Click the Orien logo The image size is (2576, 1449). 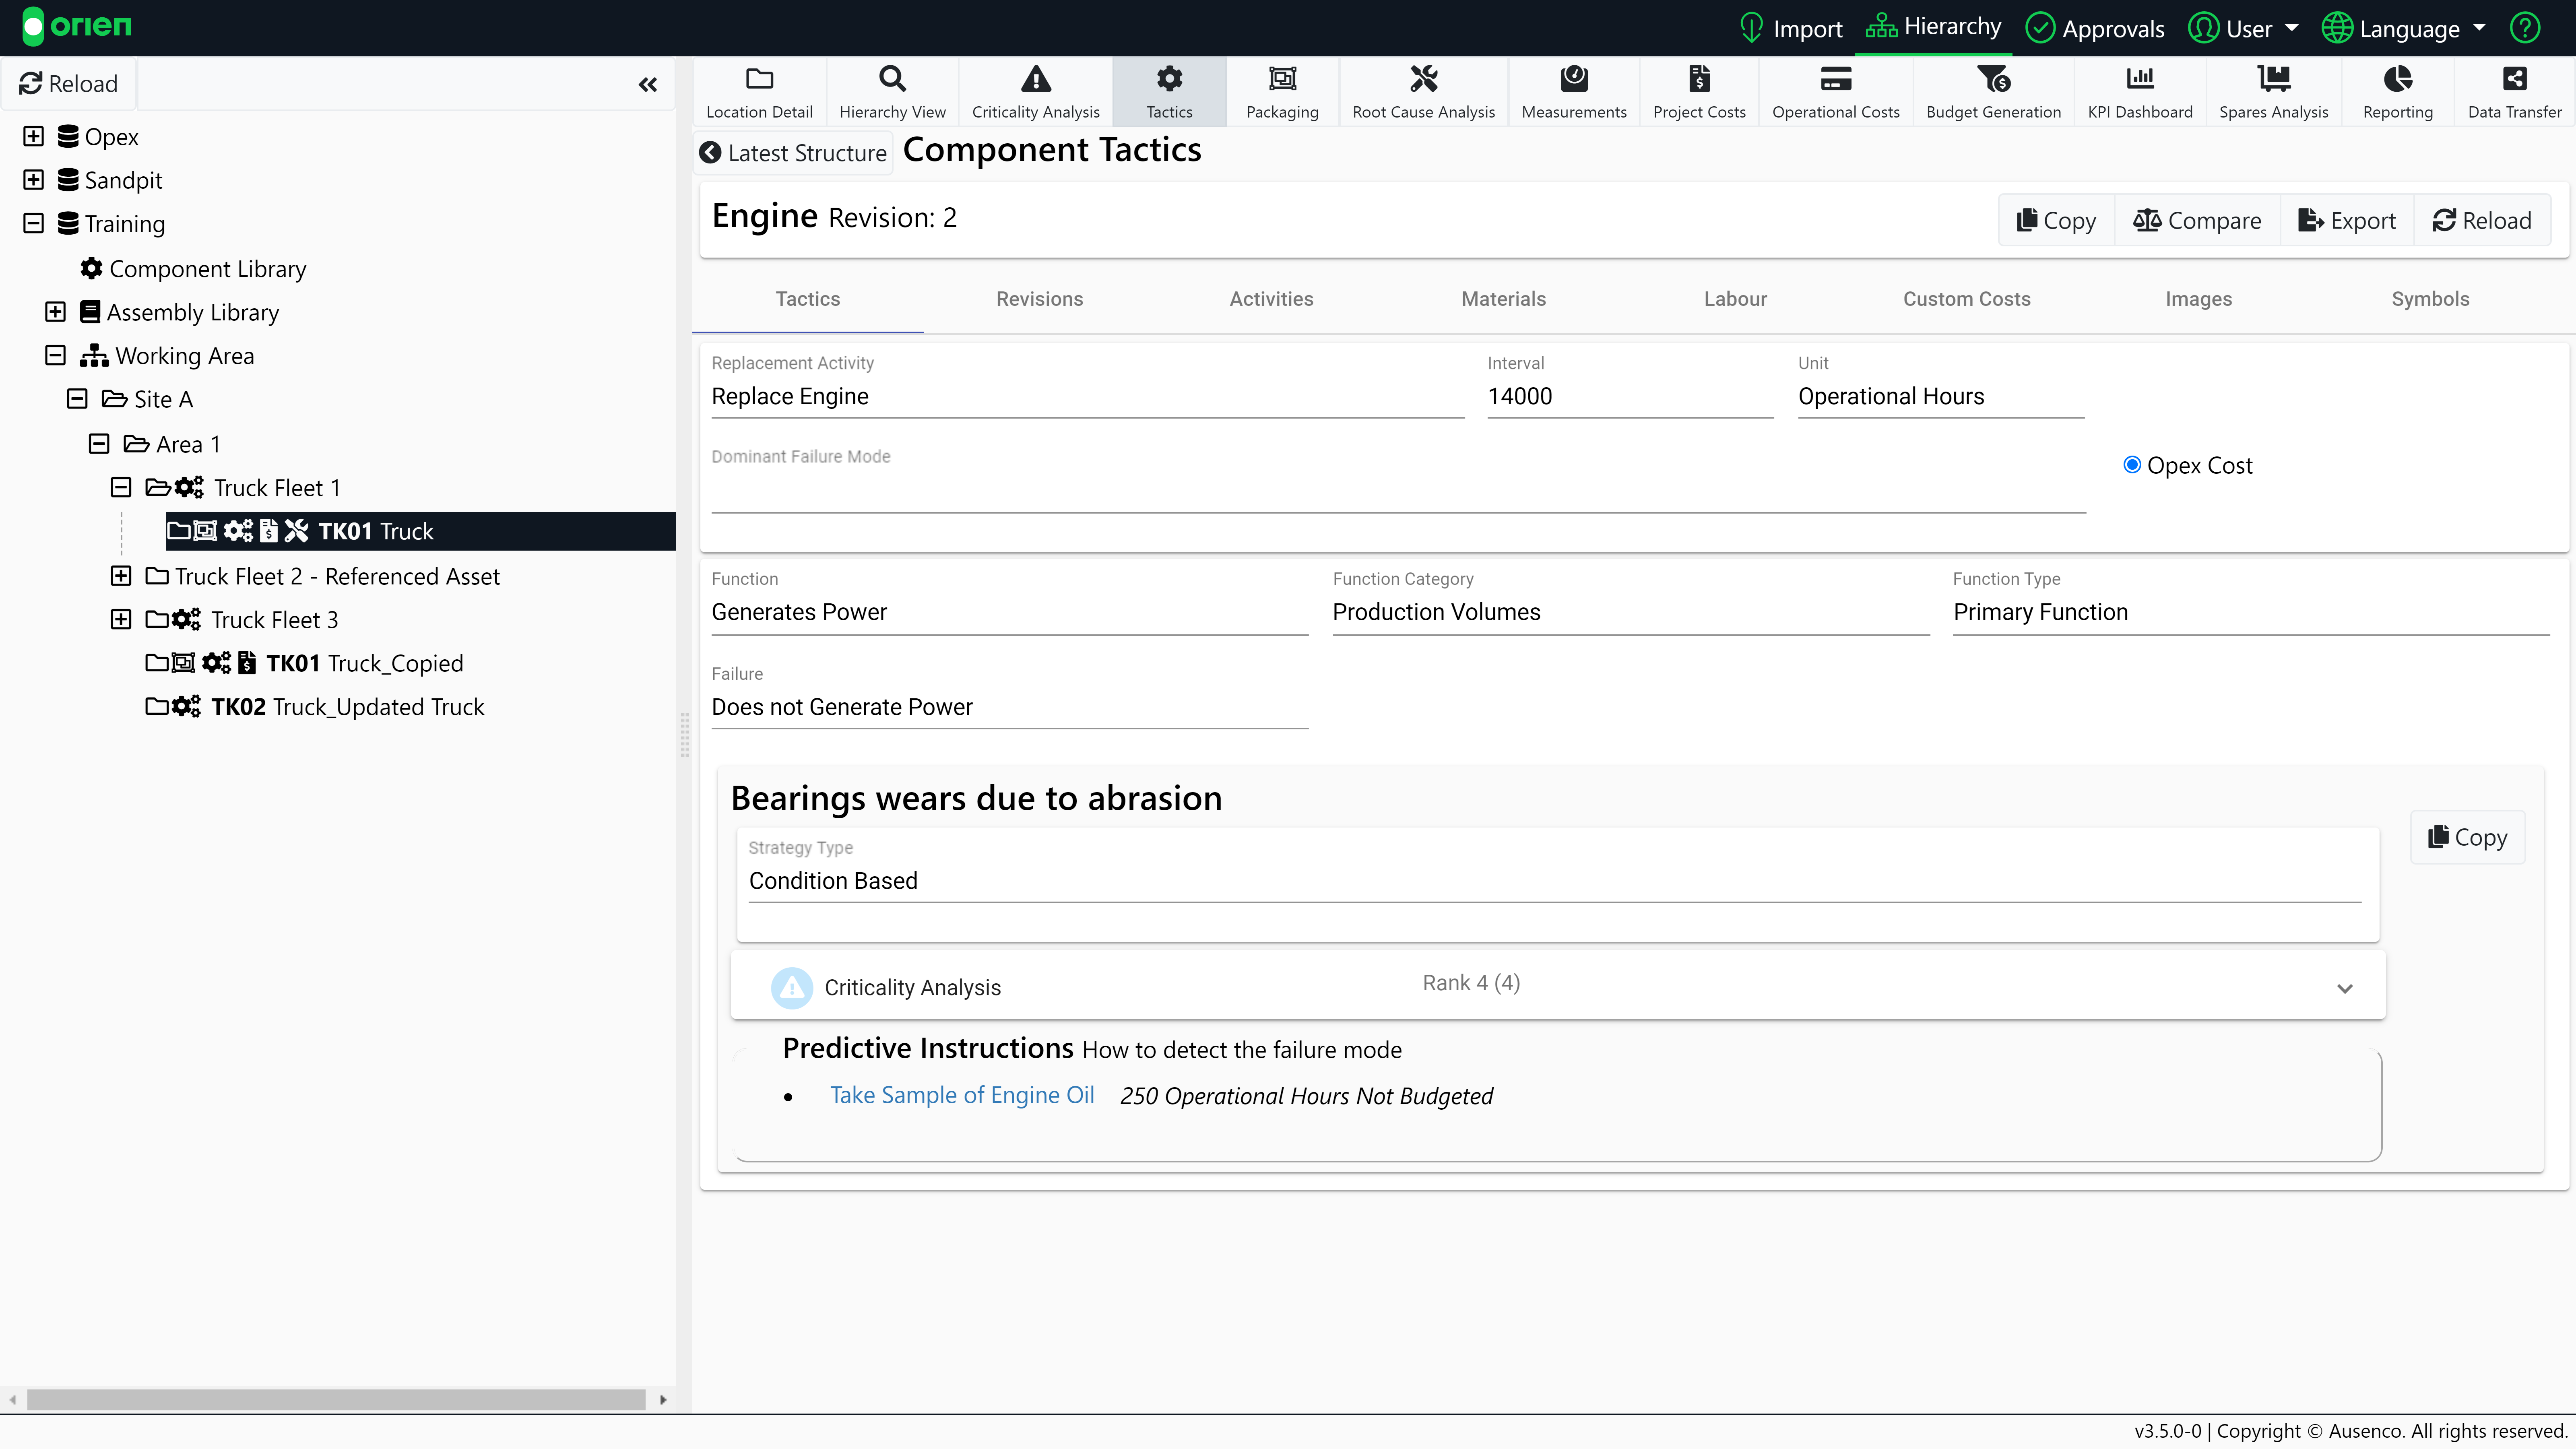(77, 26)
